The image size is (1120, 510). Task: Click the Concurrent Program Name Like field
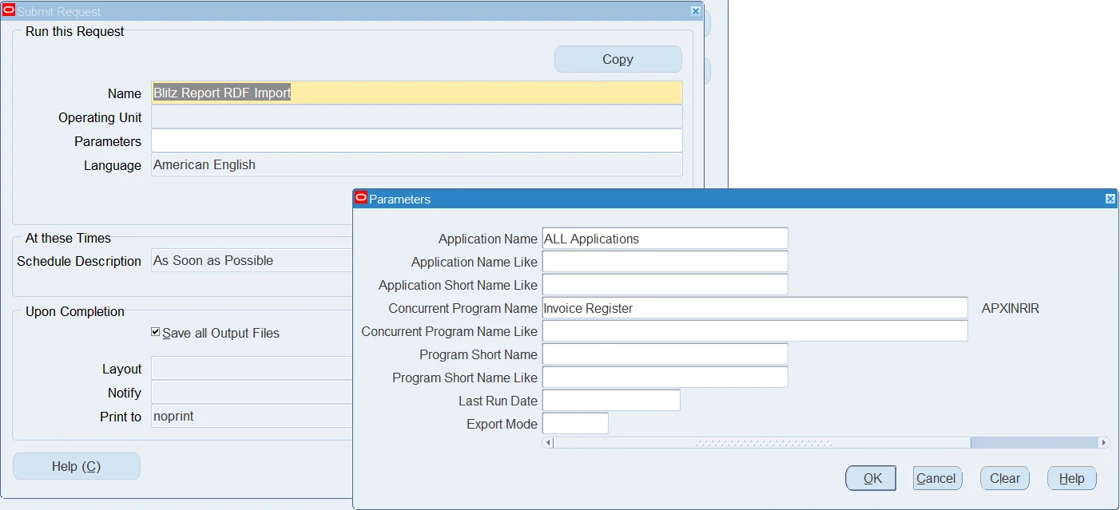[x=755, y=331]
